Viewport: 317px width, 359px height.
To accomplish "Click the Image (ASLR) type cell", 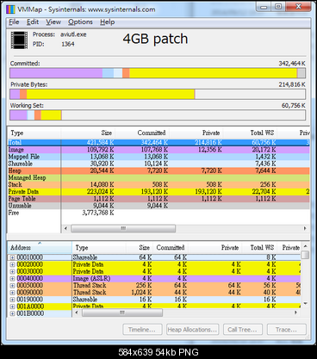I will coord(91,278).
